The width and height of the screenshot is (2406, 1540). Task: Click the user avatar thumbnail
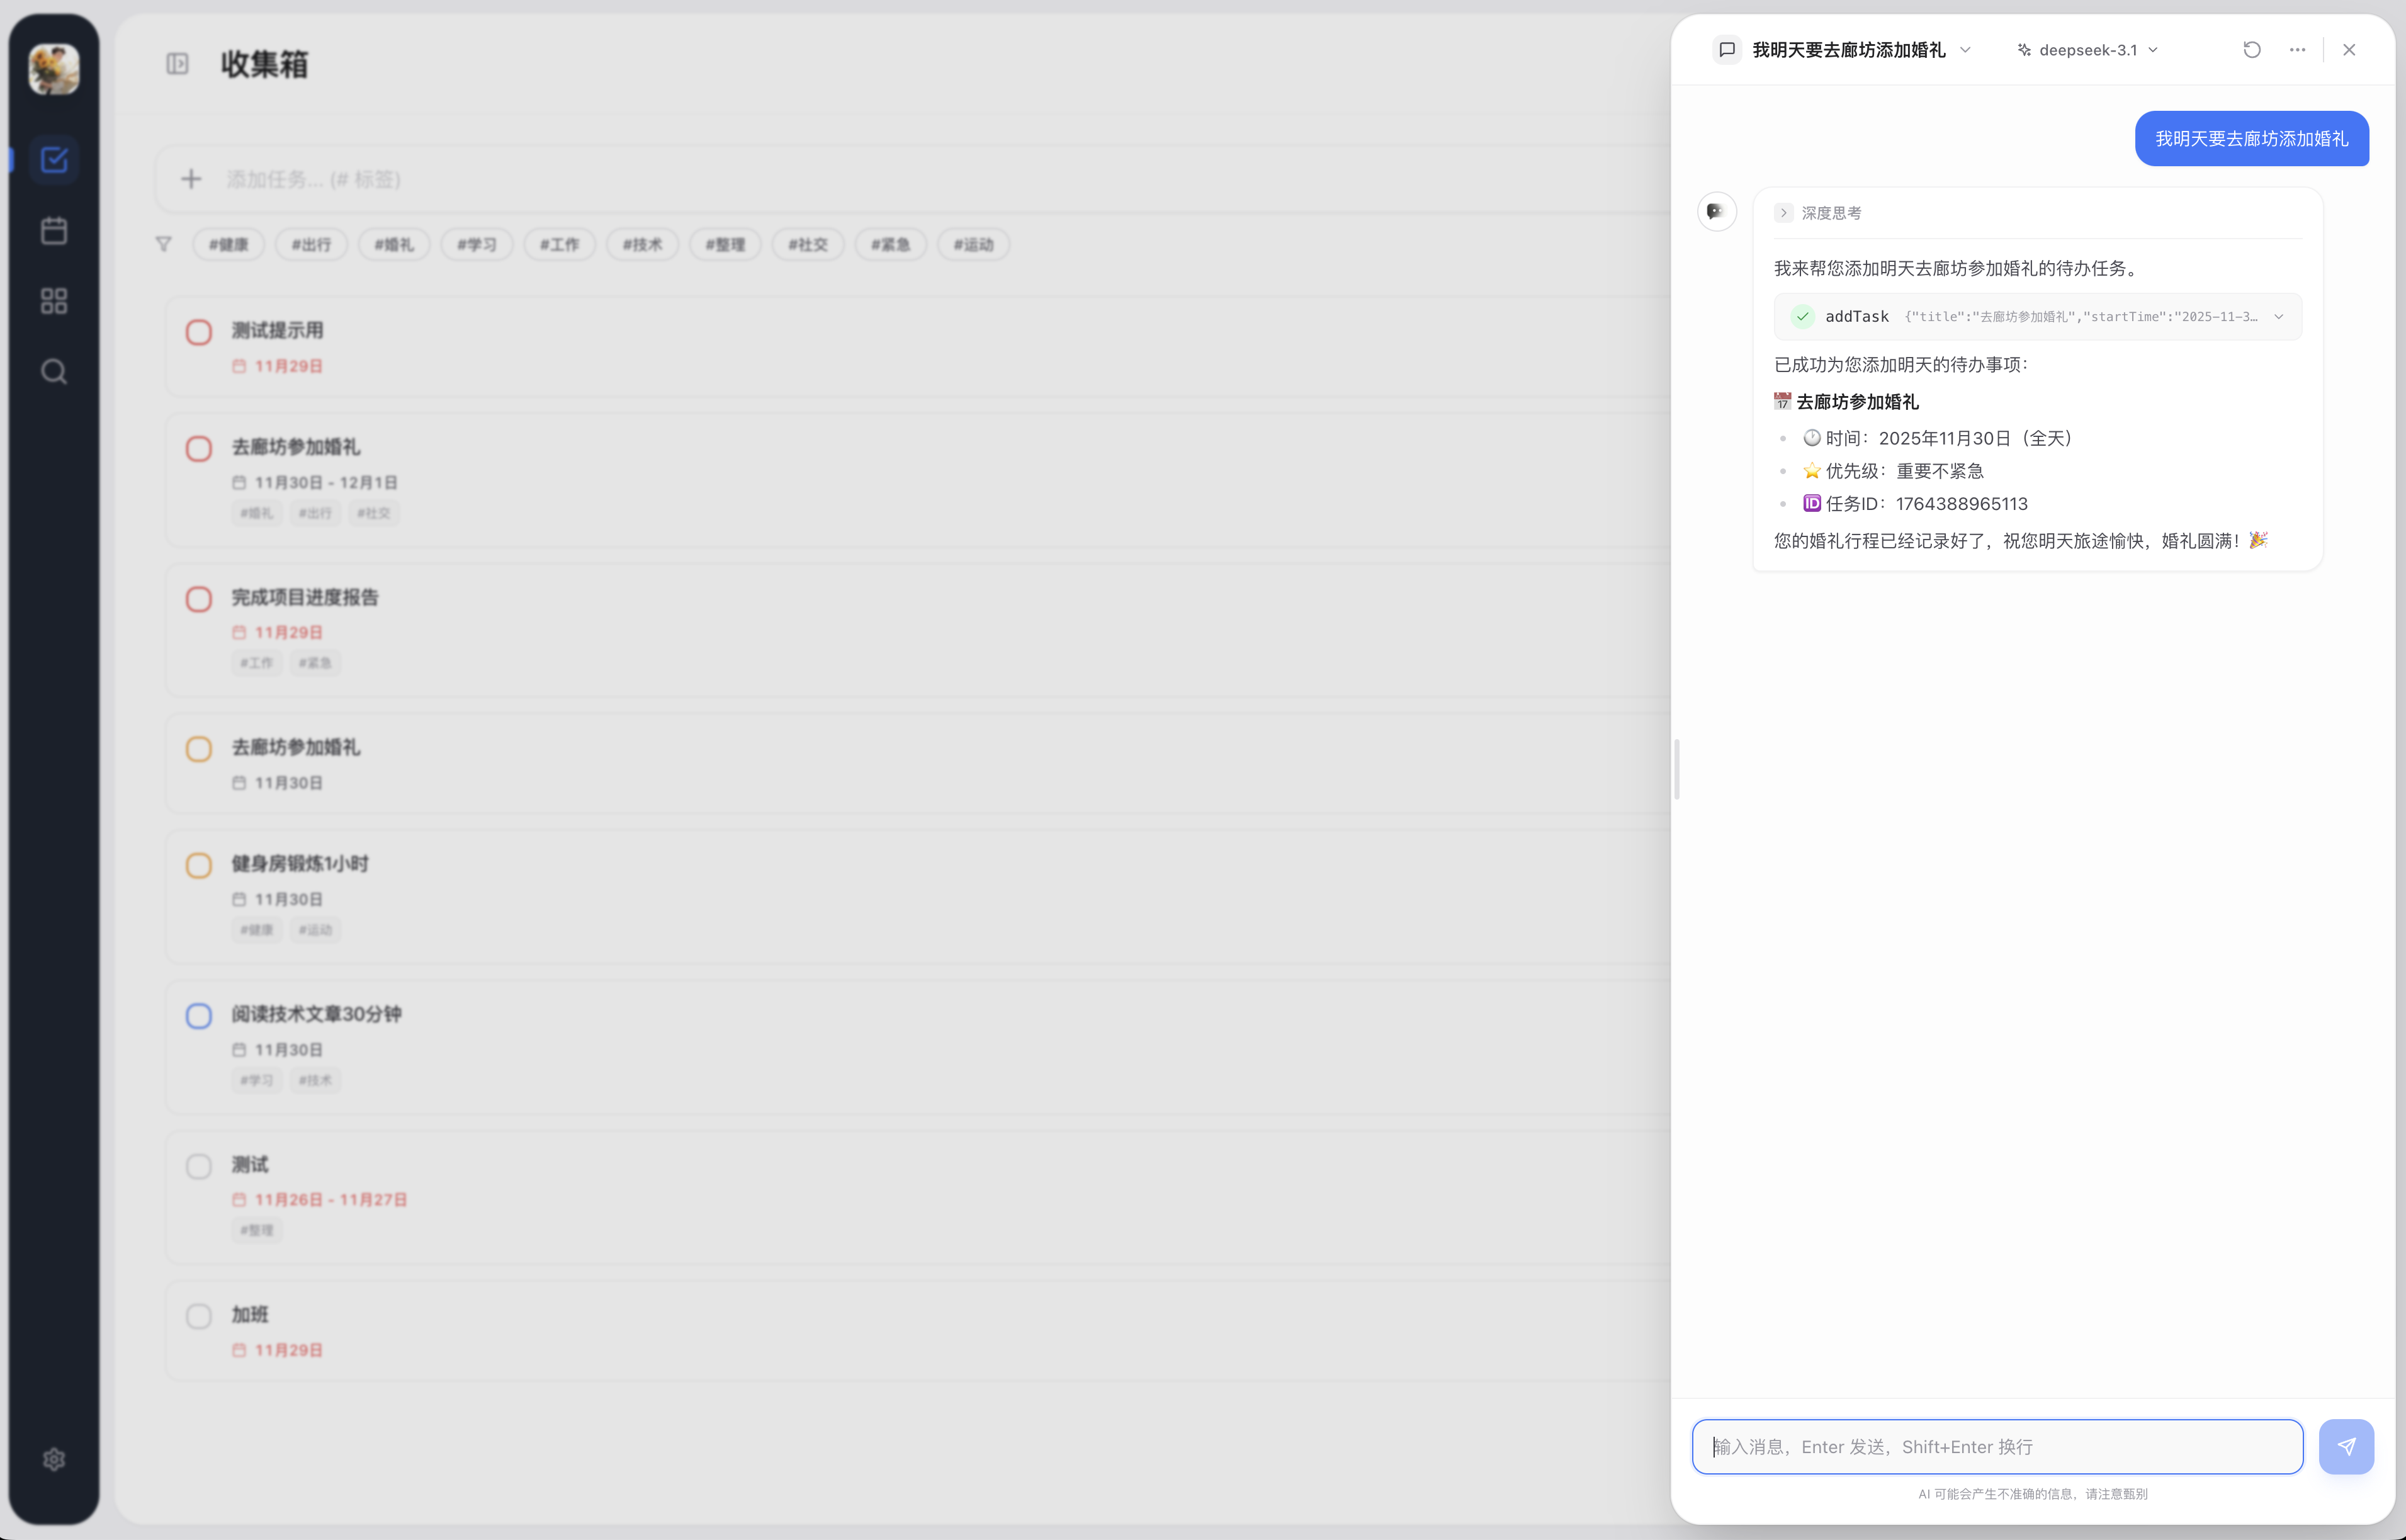pyautogui.click(x=54, y=69)
